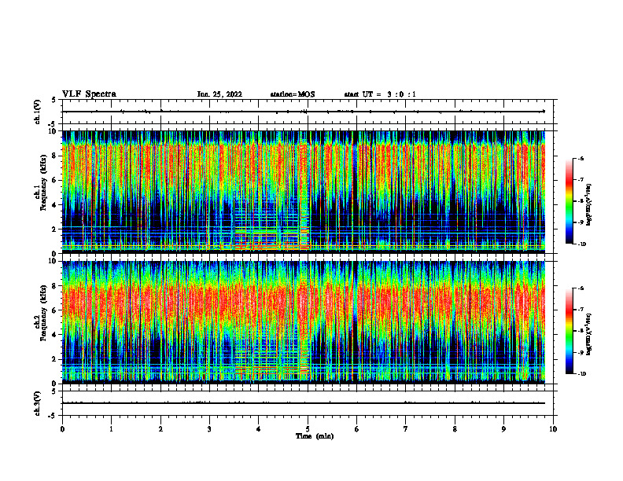Click the "-10" label on ch.2 color bar

click(581, 374)
